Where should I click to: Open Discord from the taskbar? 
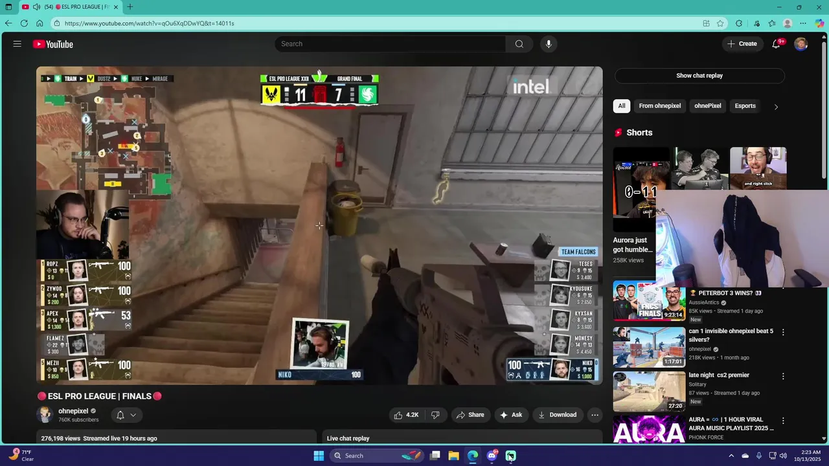pos(492,456)
